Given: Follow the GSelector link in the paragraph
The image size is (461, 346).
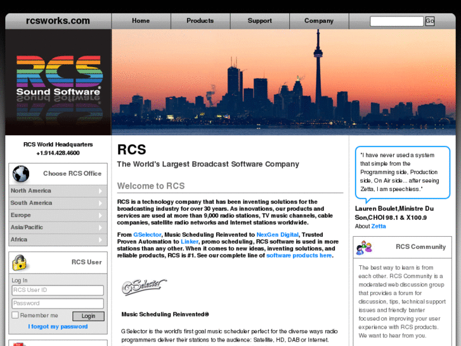Looking at the screenshot, I should [147, 235].
